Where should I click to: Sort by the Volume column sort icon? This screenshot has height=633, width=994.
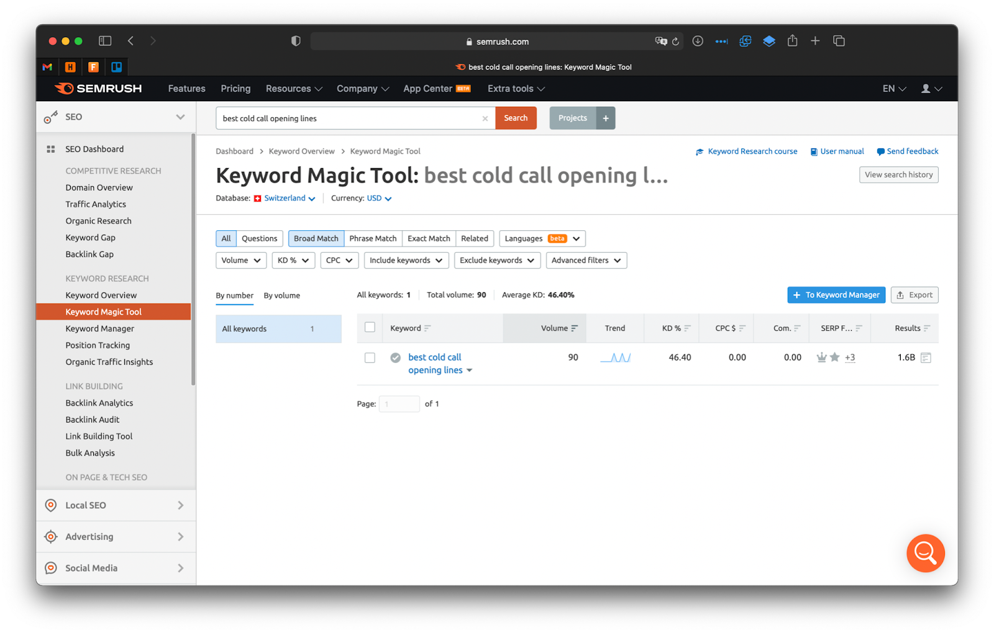click(575, 328)
